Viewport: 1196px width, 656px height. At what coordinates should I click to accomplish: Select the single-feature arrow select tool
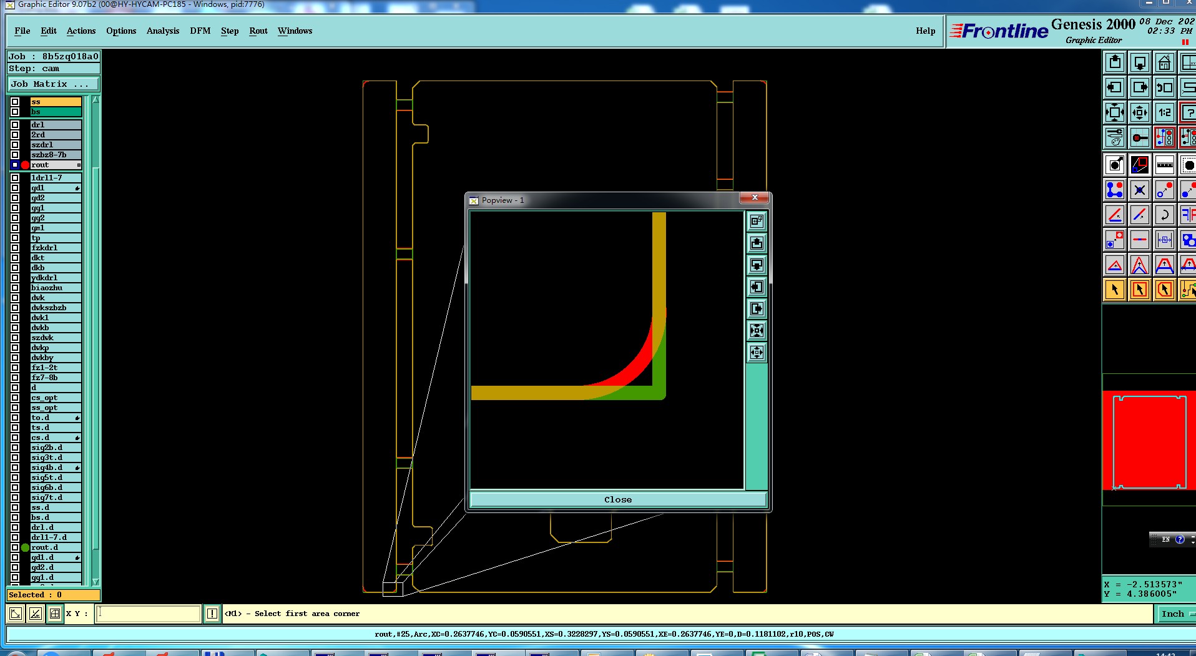click(1115, 290)
